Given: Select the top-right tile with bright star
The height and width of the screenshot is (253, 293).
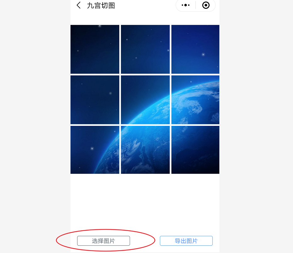Looking at the screenshot, I should point(195,49).
